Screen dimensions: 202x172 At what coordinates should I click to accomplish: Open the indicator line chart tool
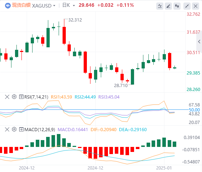point(160,6)
